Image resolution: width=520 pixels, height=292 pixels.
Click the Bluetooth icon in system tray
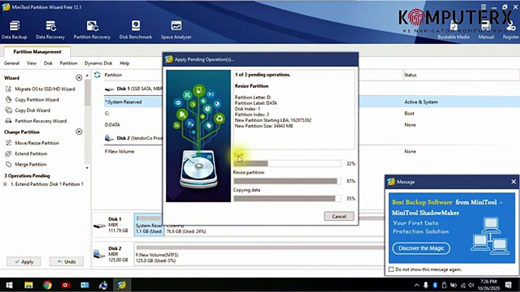coord(435,285)
